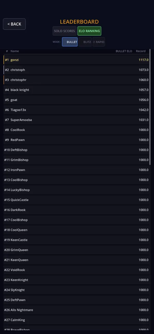Select the ELO RANKING tab
This screenshot has width=154, height=334.
pos(89,31)
